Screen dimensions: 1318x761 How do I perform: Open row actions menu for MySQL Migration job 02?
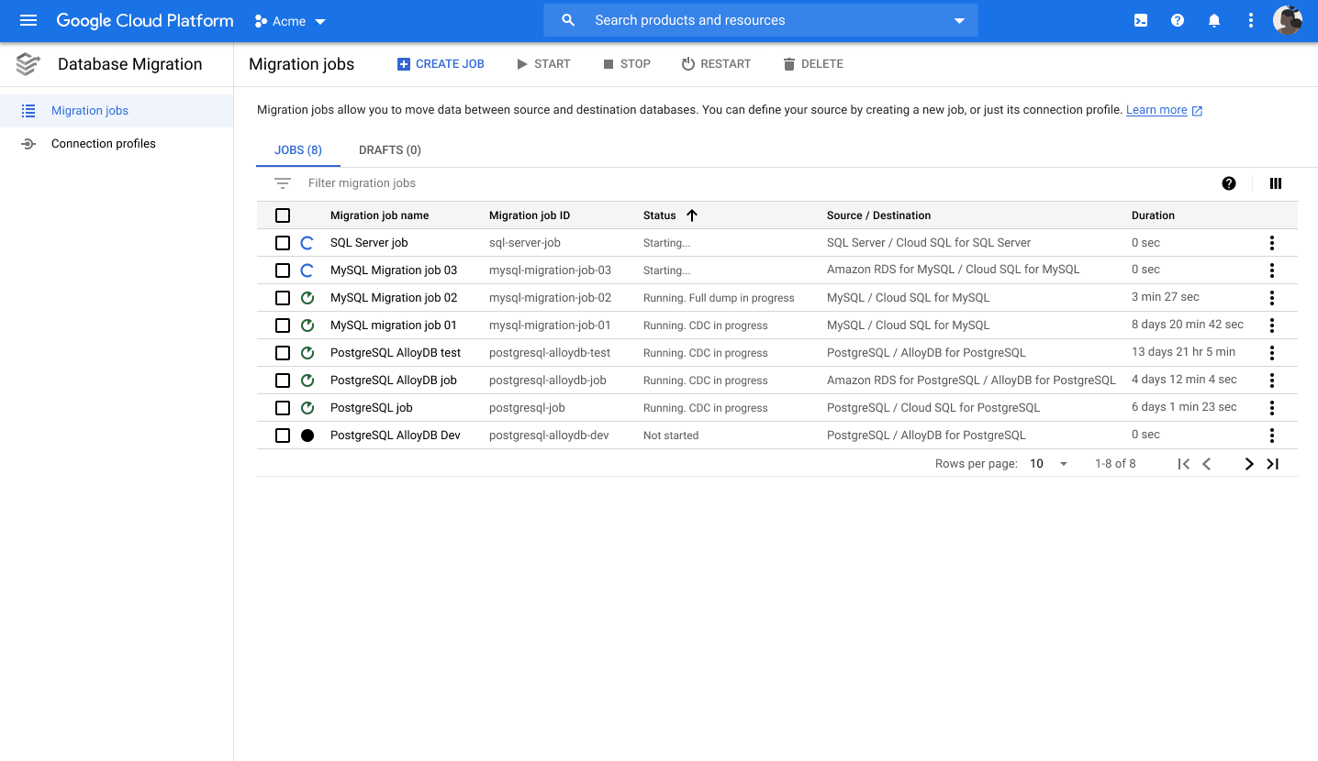tap(1272, 298)
